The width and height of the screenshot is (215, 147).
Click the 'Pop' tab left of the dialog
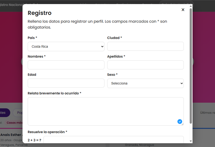click(18, 113)
